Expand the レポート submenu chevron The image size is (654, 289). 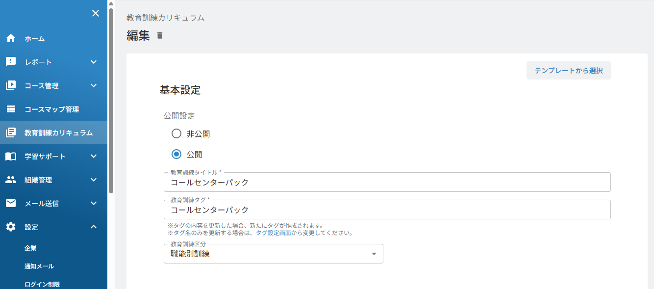point(94,62)
